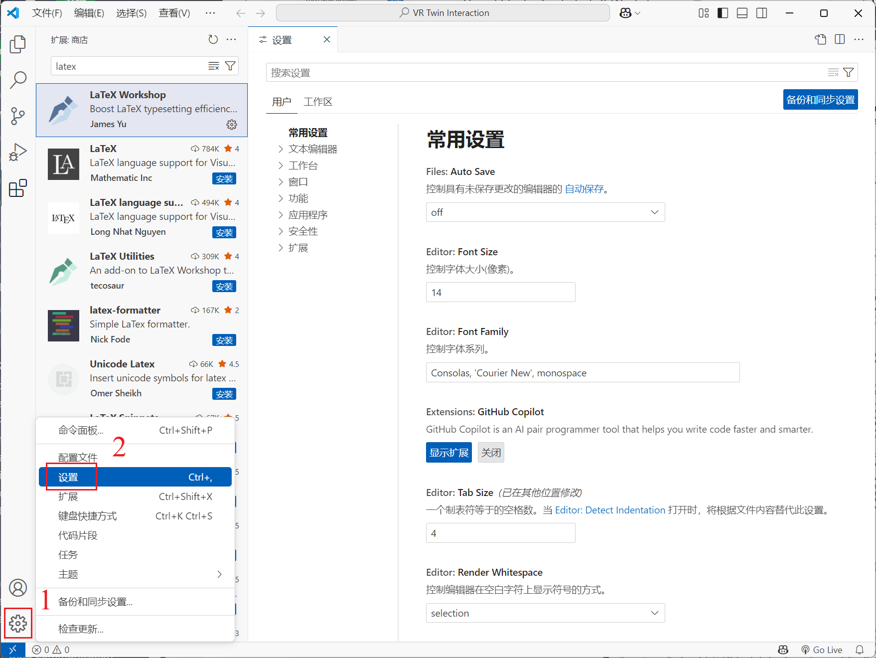Open the Explorer view in activity bar
Screen dimensions: 876x658
pyautogui.click(x=18, y=44)
